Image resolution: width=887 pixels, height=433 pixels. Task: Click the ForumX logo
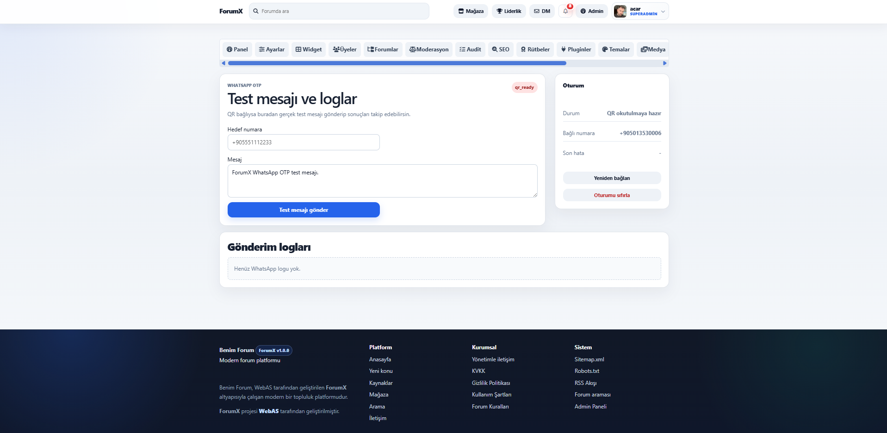(x=231, y=11)
